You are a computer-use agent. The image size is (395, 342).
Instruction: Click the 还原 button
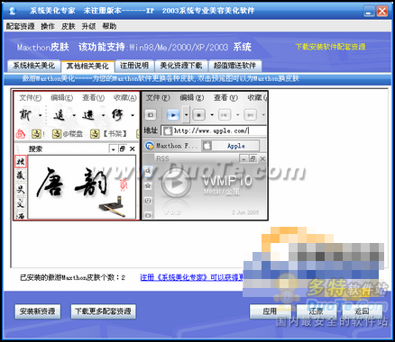[316, 311]
